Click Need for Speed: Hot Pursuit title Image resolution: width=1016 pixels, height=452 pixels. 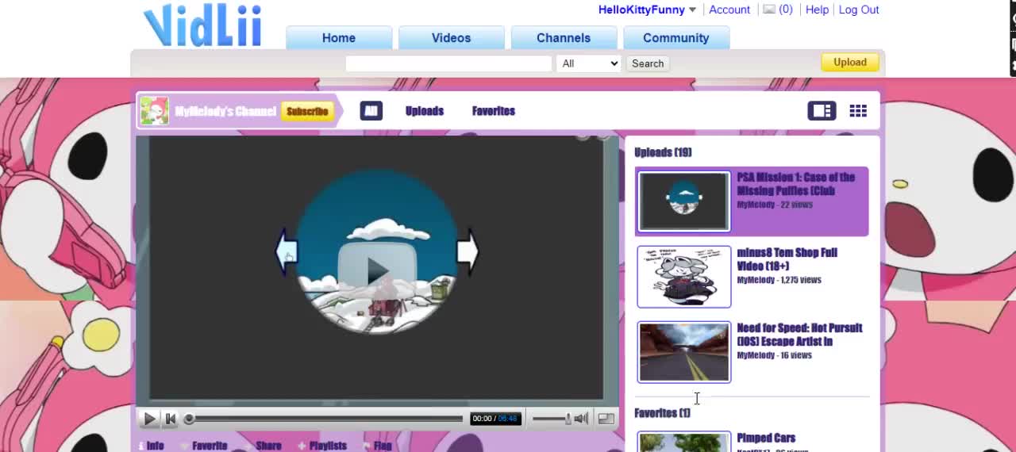coord(799,335)
